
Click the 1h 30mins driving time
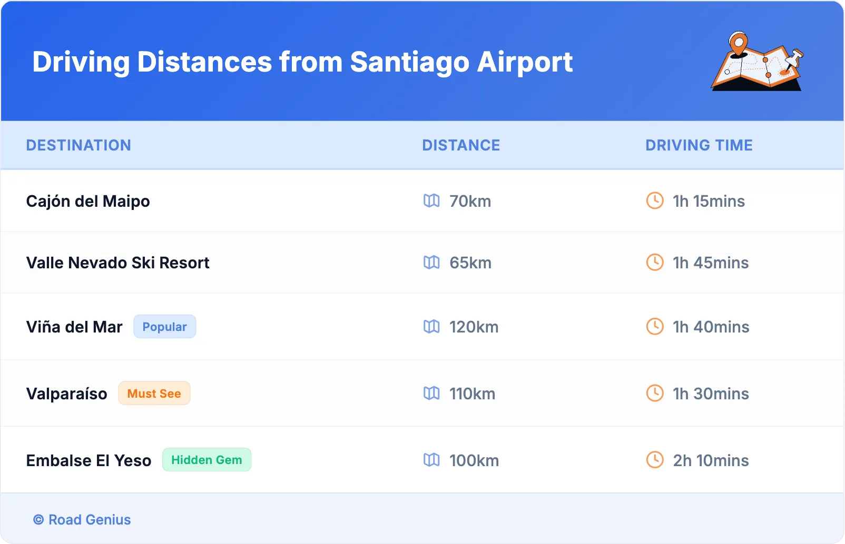(x=711, y=394)
